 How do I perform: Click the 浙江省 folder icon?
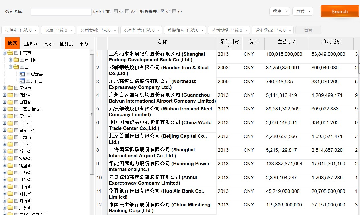point(10,151)
